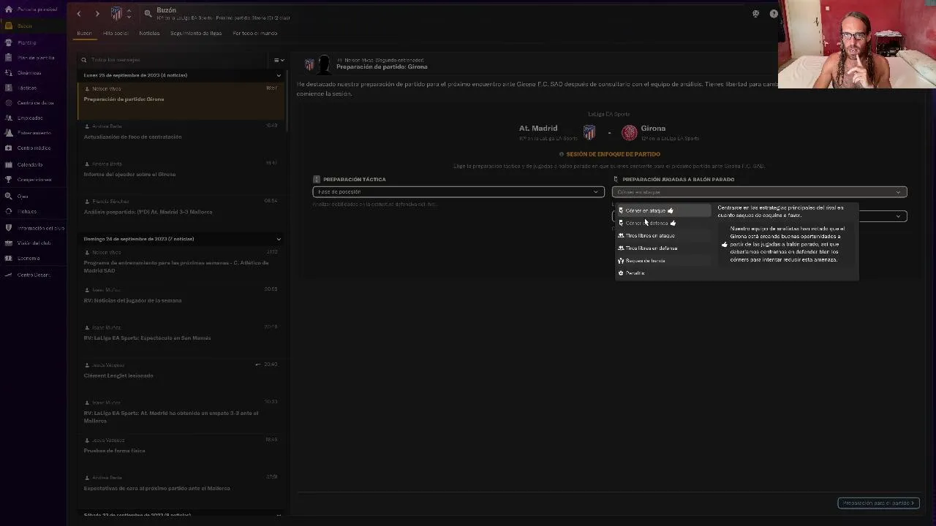Viewport: 936px width, 526px height.
Task: Open RV: Noticias del jugador de la semana
Action: point(181,301)
